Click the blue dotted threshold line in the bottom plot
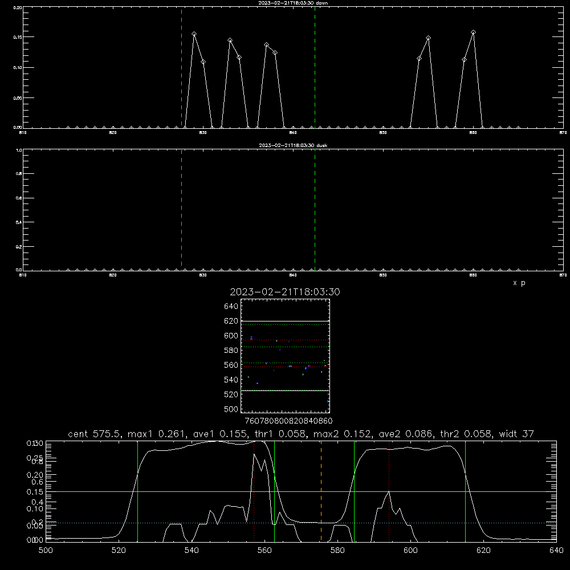570x570 pixels. 301,523
